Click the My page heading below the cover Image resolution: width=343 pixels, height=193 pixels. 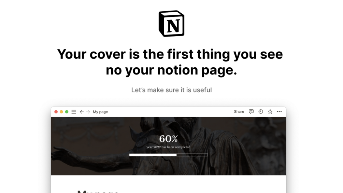point(98,192)
